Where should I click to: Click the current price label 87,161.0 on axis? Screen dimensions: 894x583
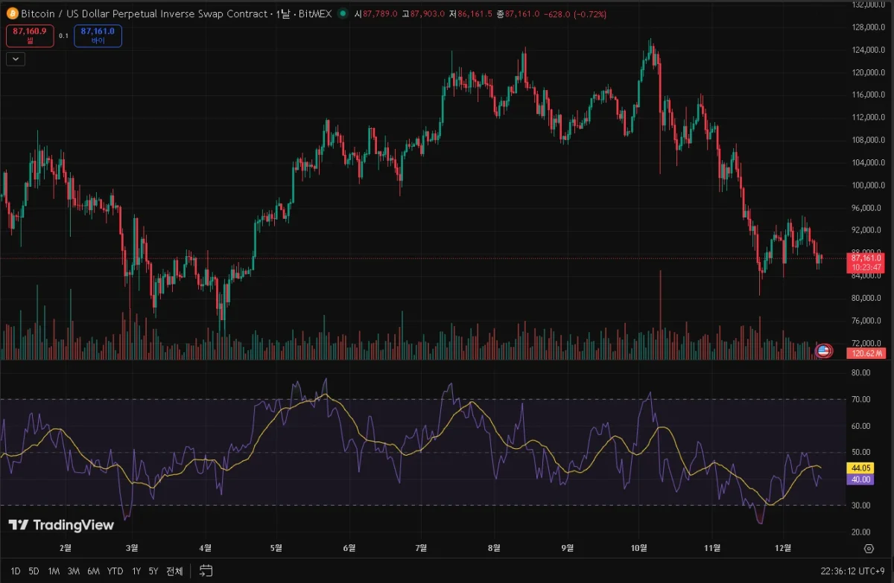[x=866, y=258]
